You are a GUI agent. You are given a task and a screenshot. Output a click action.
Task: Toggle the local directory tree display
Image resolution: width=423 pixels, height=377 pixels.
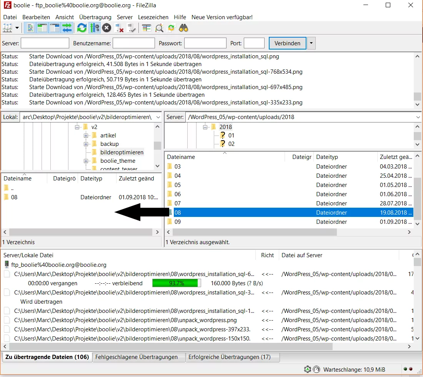[x=42, y=28]
